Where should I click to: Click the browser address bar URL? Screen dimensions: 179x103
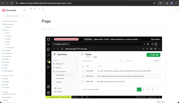[x=46, y=3]
